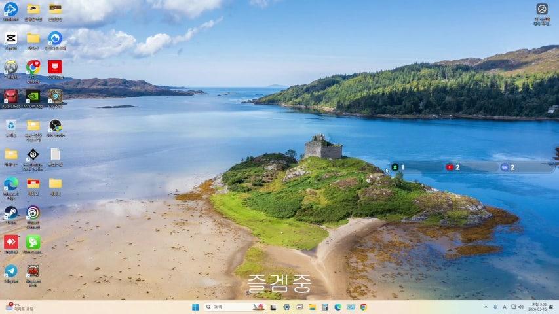The height and width of the screenshot is (314, 559).
Task: Expand the hidden system tray icons chevron
Action: click(x=486, y=307)
